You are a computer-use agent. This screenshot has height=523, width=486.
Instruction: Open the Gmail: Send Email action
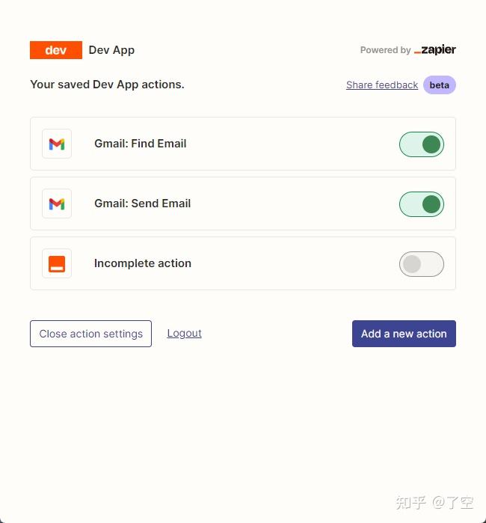pyautogui.click(x=243, y=204)
